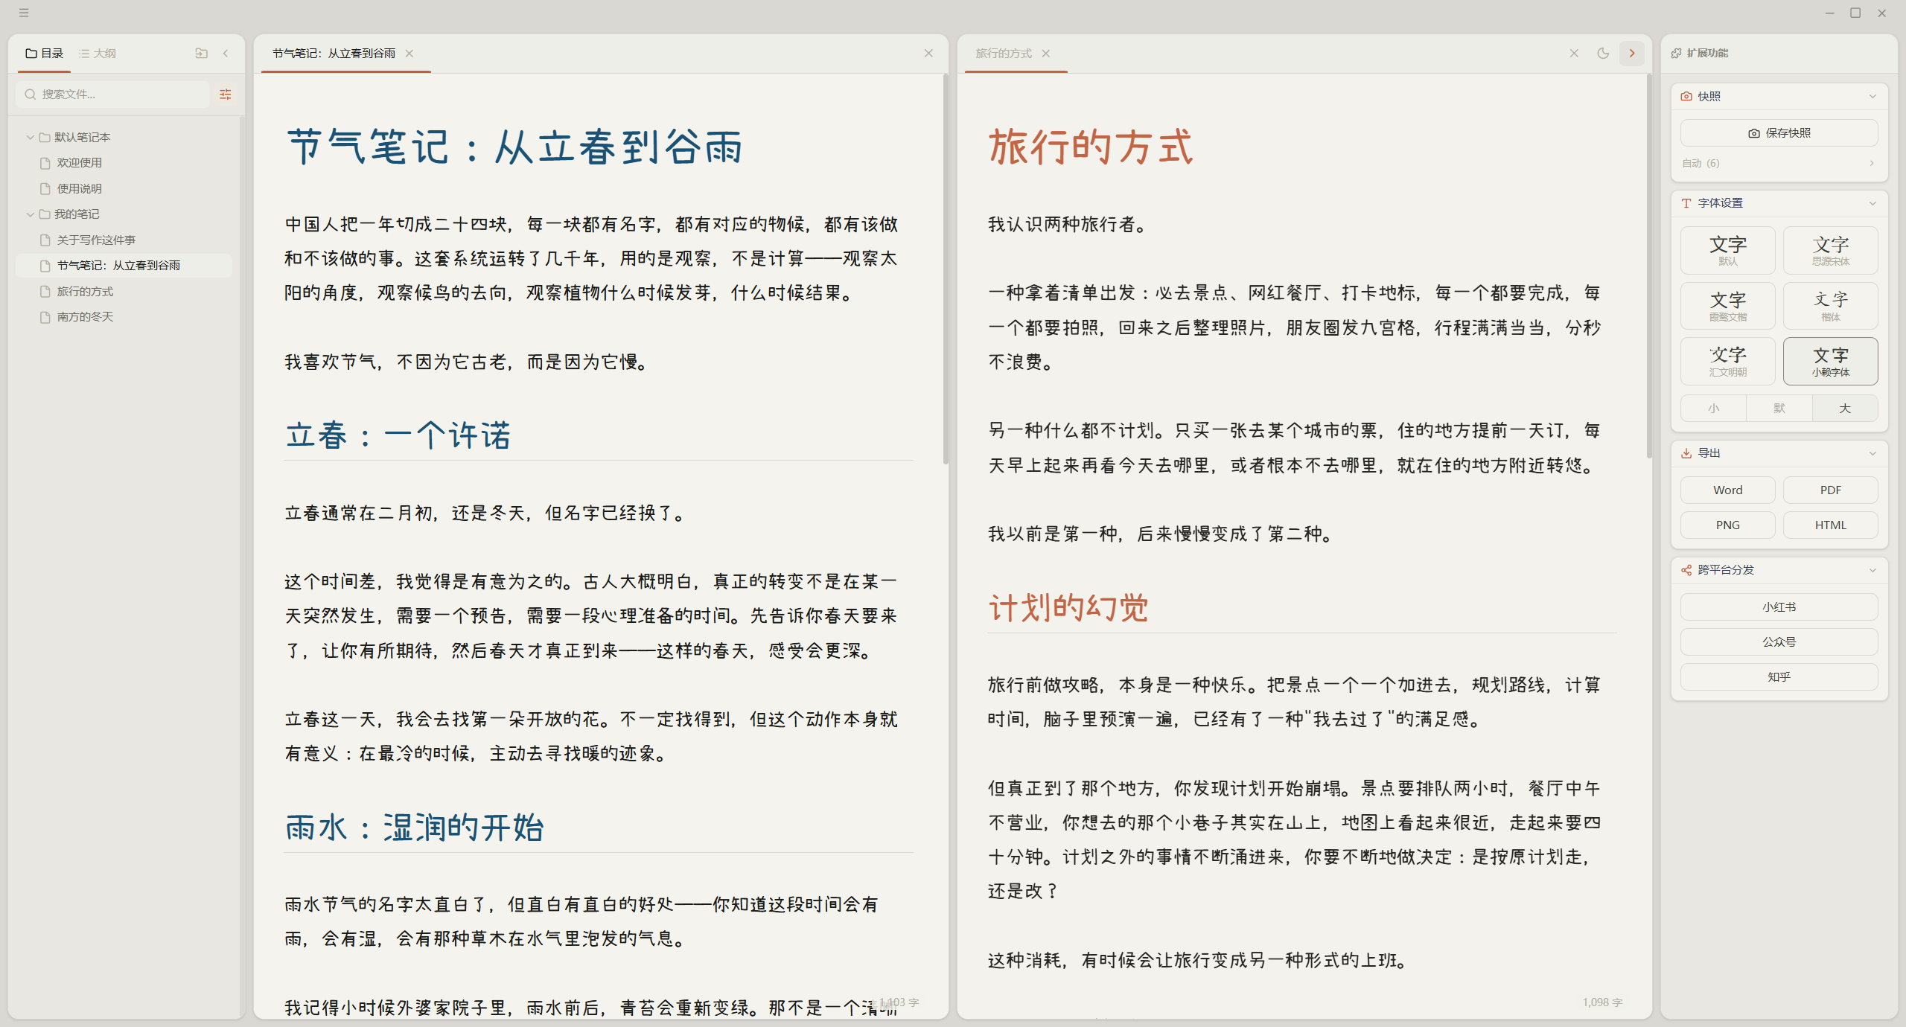Collapse the extension panel with the orange arrow
Image resolution: width=1906 pixels, height=1027 pixels.
tap(1631, 53)
